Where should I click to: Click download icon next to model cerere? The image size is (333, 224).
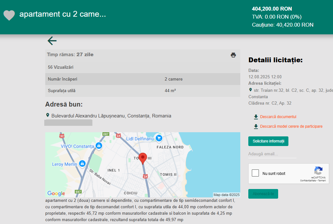pyautogui.click(x=256, y=127)
